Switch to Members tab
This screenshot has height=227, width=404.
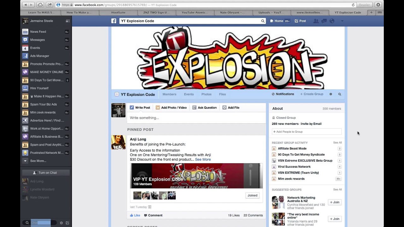pos(169,94)
